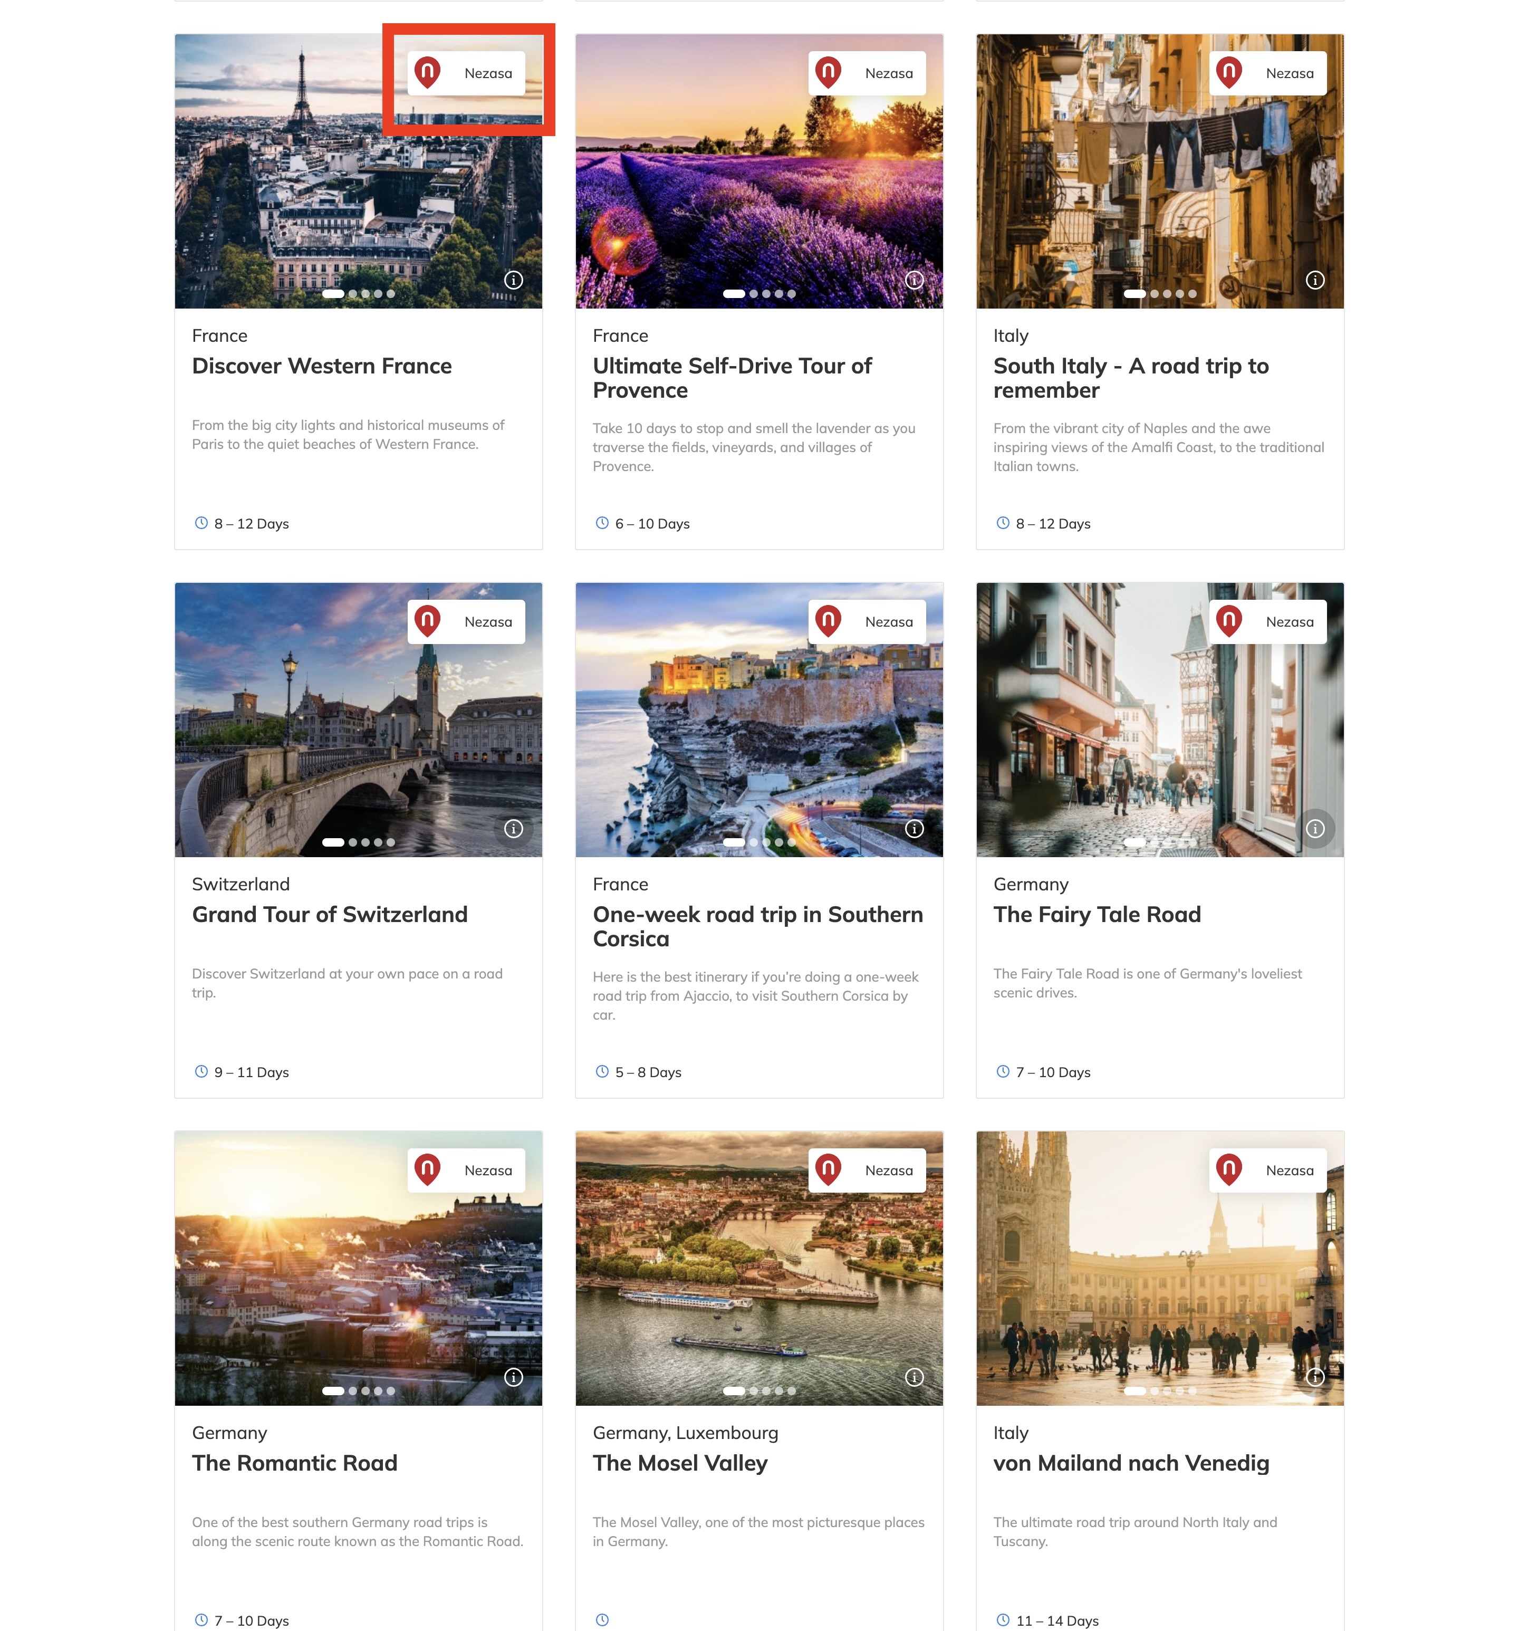Image resolution: width=1519 pixels, height=1631 pixels.
Task: Open South Italy - A road trip to remember
Action: click(1131, 378)
